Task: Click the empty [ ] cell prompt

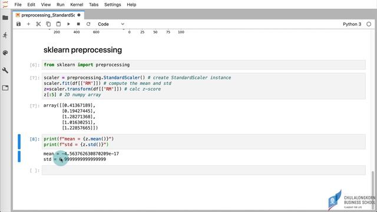Action: (x=34, y=170)
